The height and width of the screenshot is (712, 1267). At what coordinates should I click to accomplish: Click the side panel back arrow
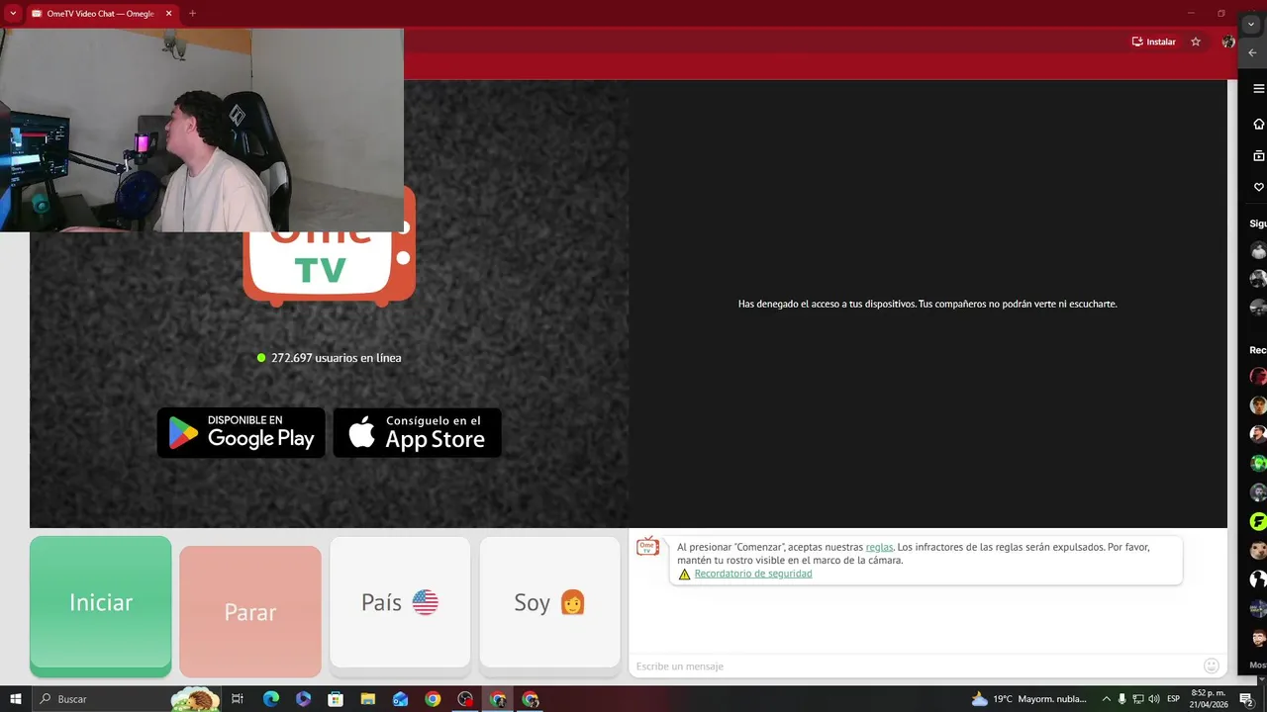click(1252, 52)
